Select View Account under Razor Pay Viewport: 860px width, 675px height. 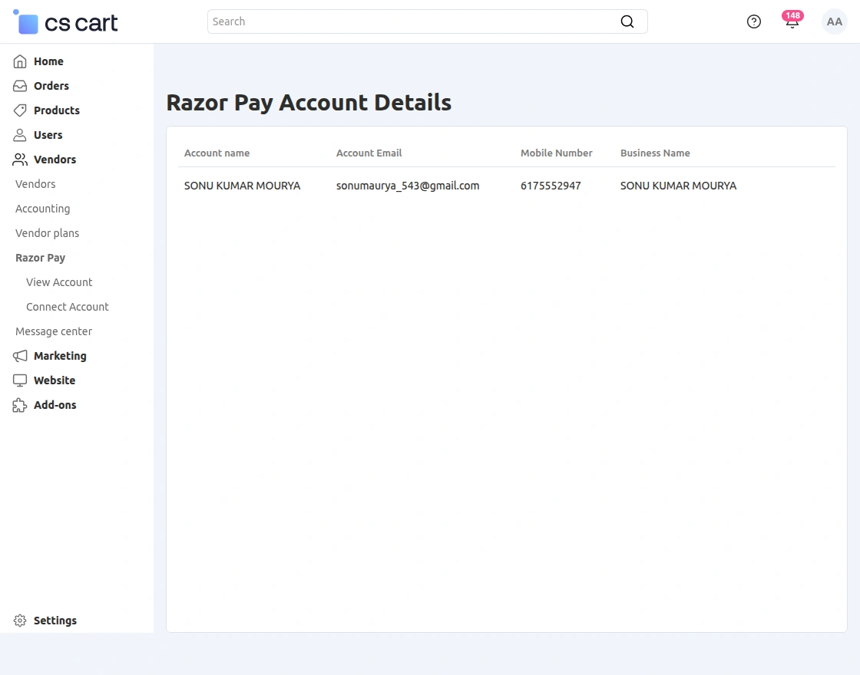59,282
